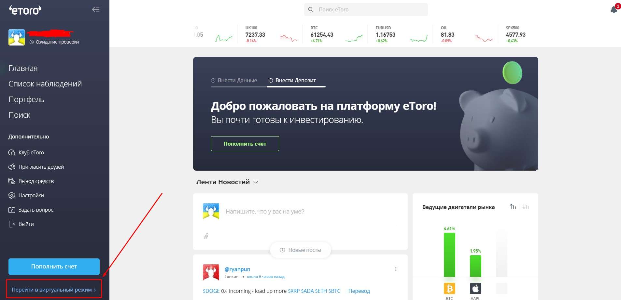Select the Внести Депозит tab

pos(292,80)
